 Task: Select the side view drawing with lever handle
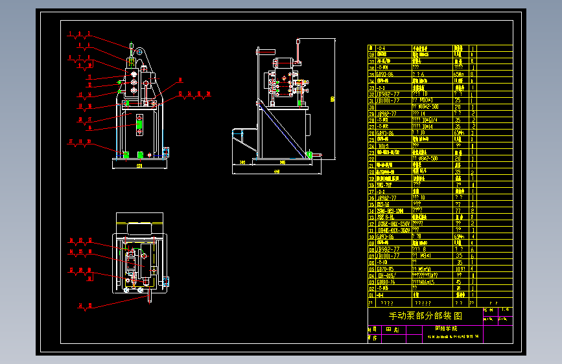[284, 106]
